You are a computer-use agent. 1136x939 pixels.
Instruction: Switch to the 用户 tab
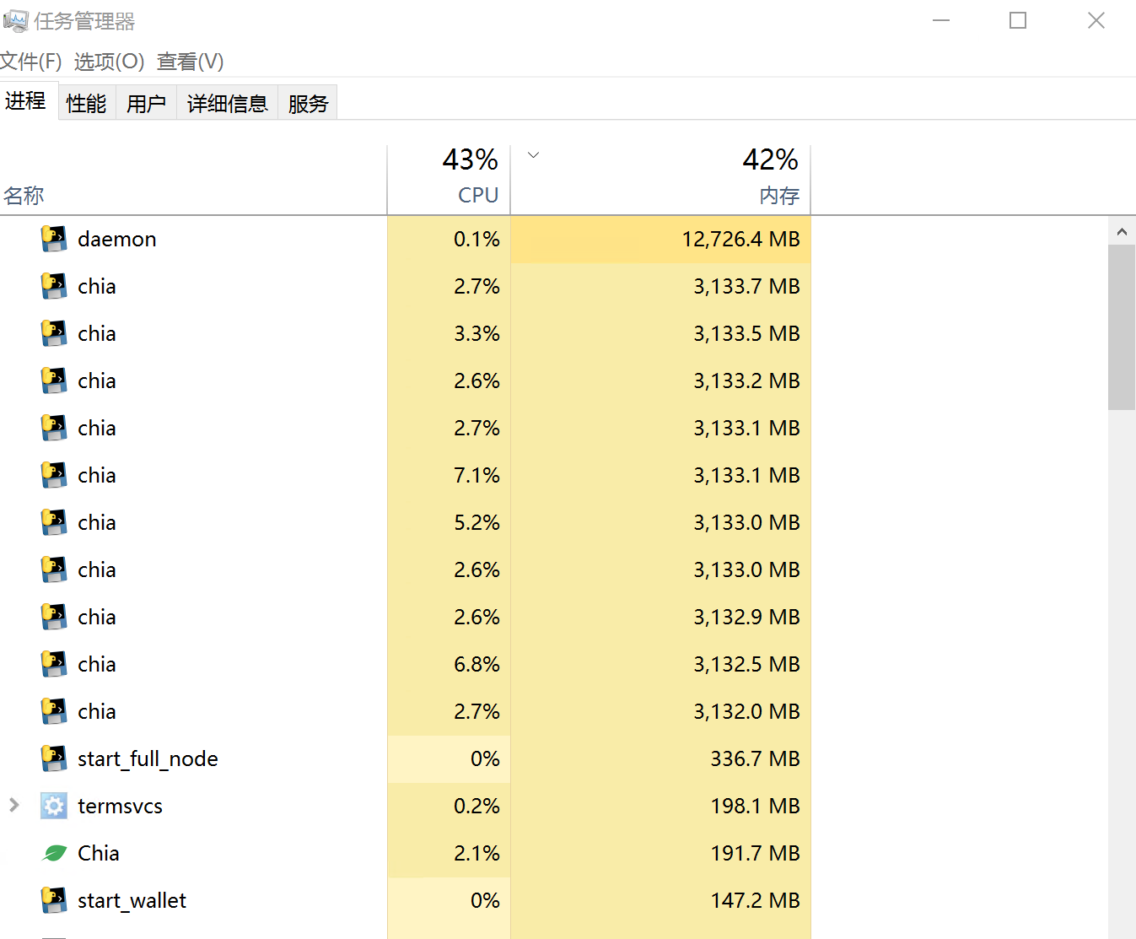point(146,103)
